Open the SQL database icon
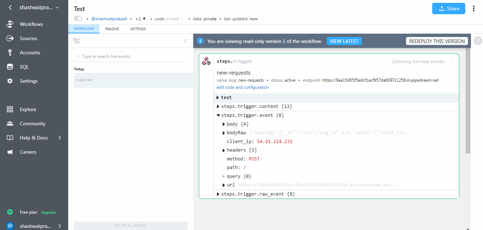 [10, 67]
